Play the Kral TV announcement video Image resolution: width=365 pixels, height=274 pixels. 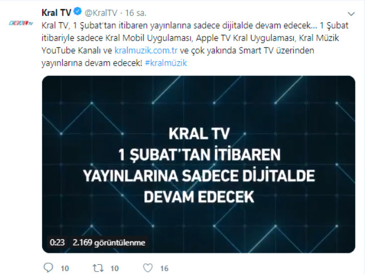tap(198, 164)
